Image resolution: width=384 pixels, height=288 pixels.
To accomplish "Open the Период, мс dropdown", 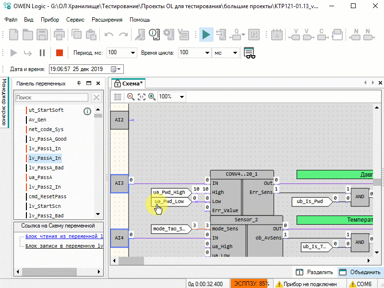I will 133,53.
